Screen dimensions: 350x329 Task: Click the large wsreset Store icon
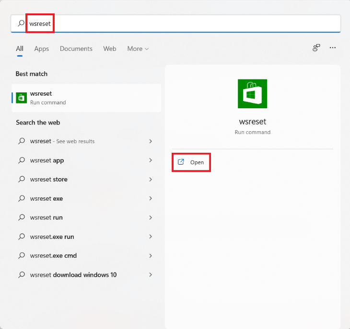[x=252, y=94]
